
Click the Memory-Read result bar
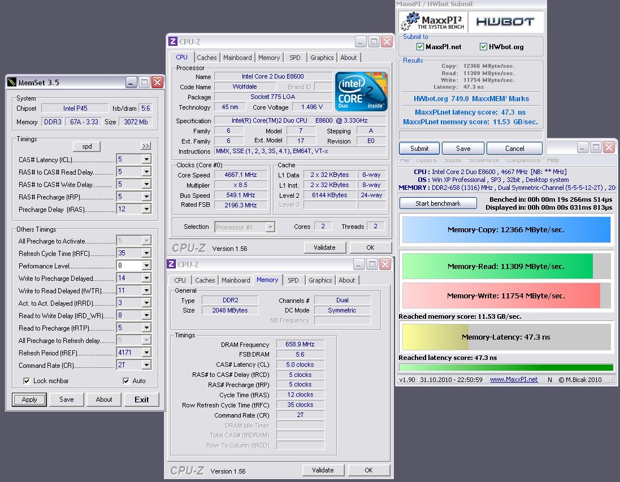(506, 266)
